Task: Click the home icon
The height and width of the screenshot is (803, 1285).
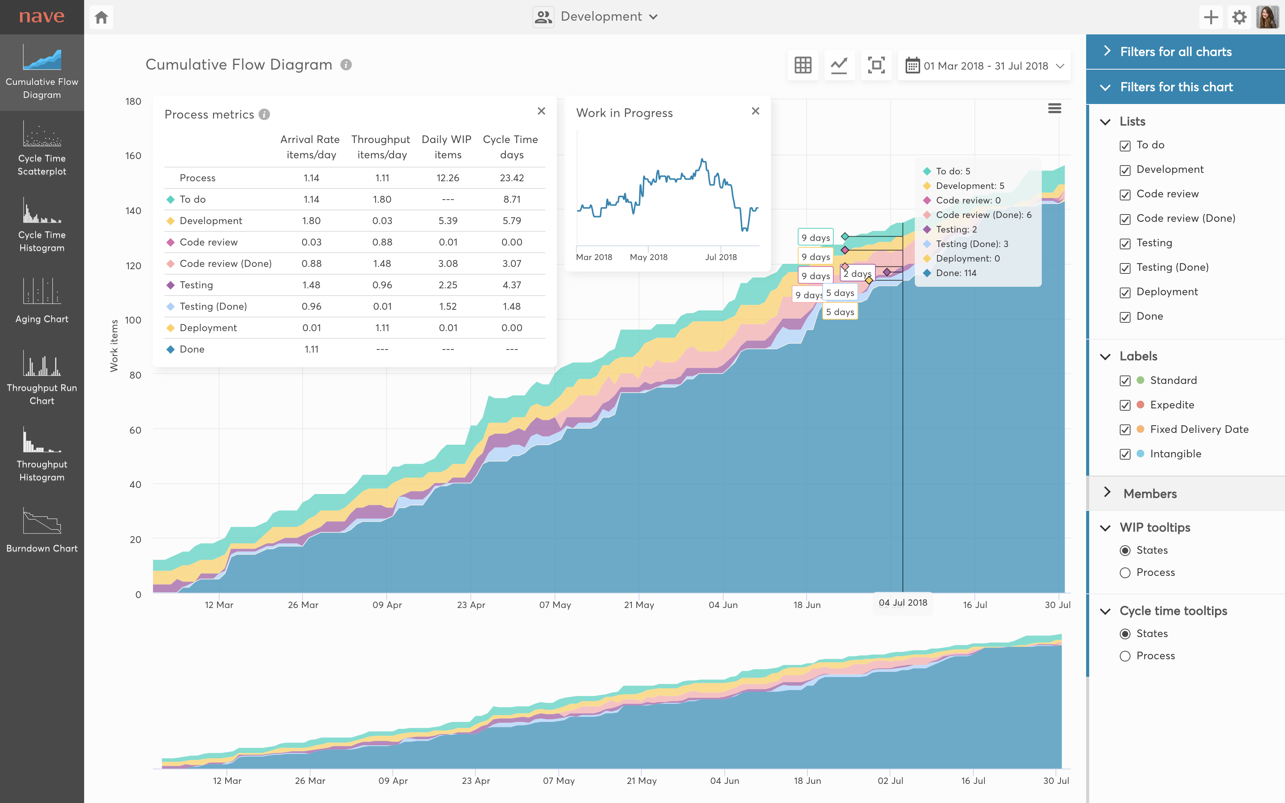Action: 101,18
